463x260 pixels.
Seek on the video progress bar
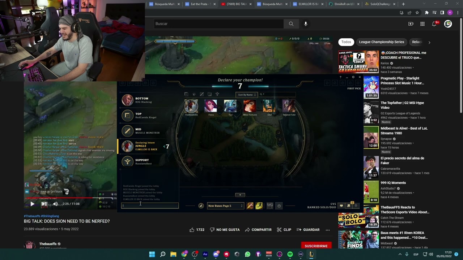click(x=71, y=198)
